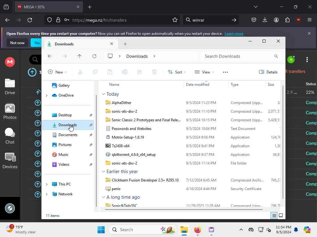This screenshot has height=237, width=317.
Task: Reload the Firefox page
Action: (30, 20)
